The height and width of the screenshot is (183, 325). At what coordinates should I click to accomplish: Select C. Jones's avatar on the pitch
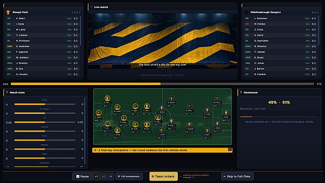pyautogui.click(x=161, y=130)
